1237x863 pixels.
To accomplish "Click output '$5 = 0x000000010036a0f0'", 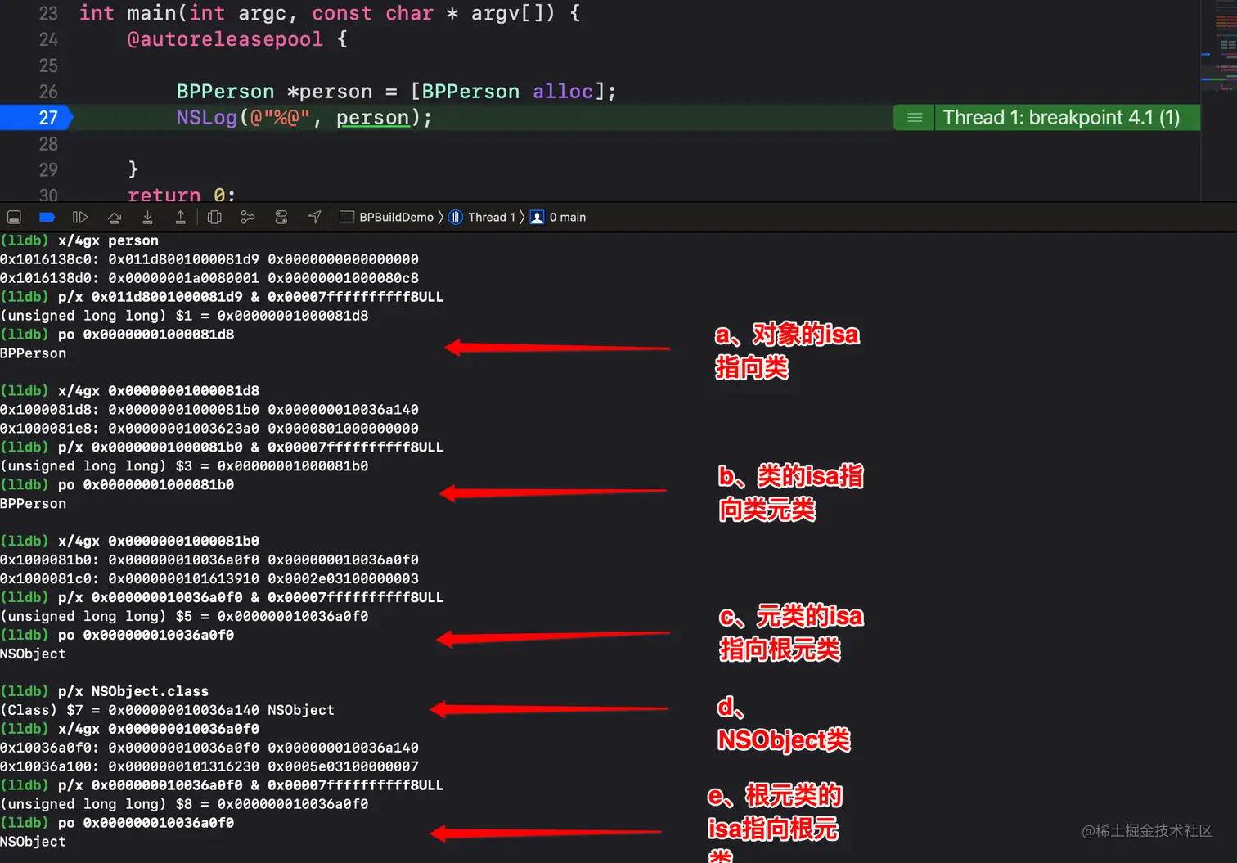I will pyautogui.click(x=272, y=616).
